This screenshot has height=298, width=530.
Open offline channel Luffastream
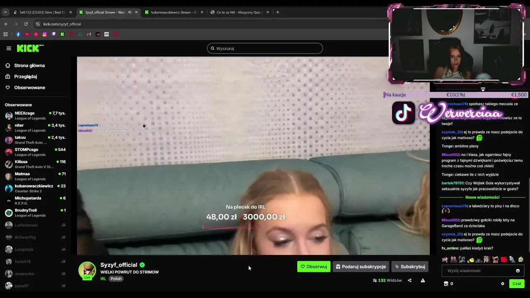[x=35, y=225]
